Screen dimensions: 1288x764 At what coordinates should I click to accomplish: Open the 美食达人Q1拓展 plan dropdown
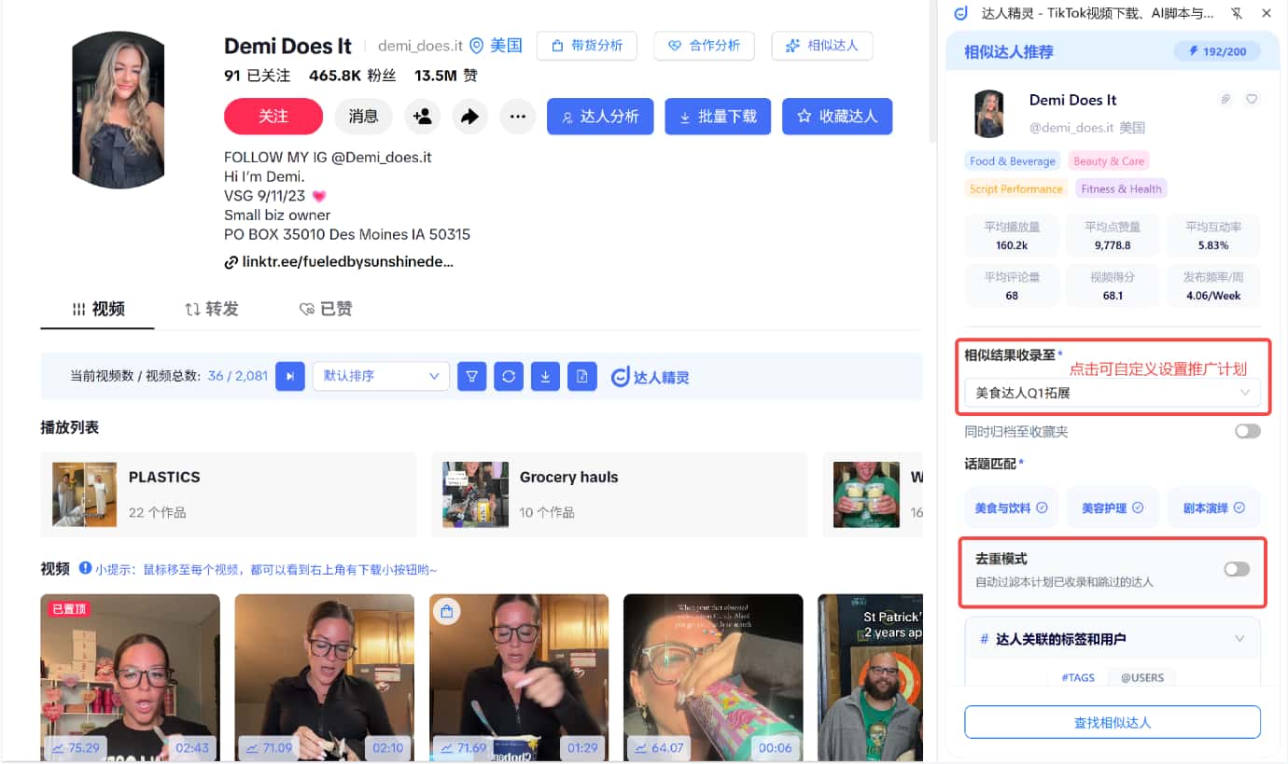click(x=1113, y=393)
